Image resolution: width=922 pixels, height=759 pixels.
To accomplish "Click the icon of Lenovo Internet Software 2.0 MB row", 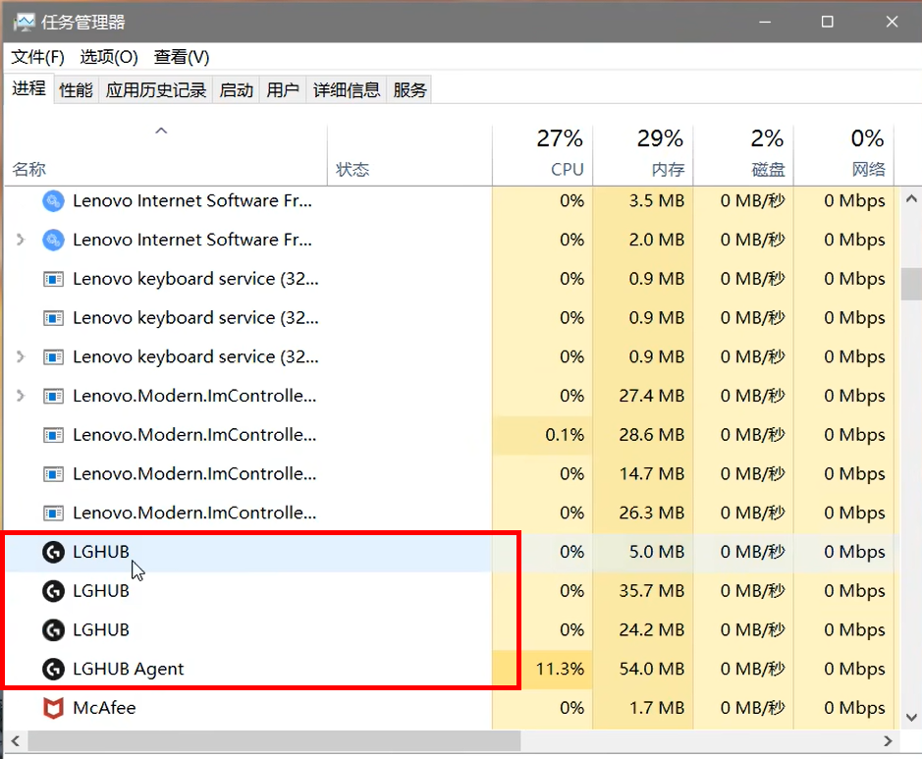I will click(53, 240).
